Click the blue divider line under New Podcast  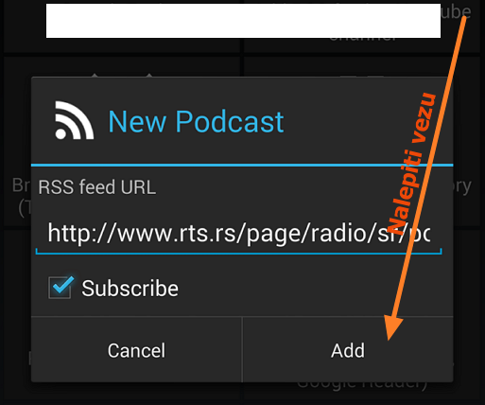click(242, 165)
